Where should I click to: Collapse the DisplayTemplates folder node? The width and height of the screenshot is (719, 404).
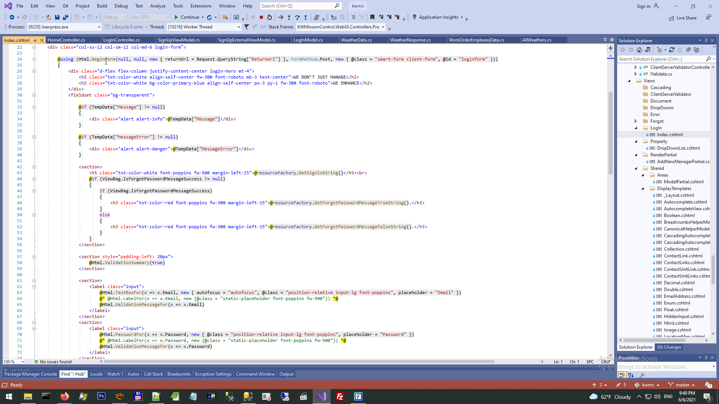643,189
